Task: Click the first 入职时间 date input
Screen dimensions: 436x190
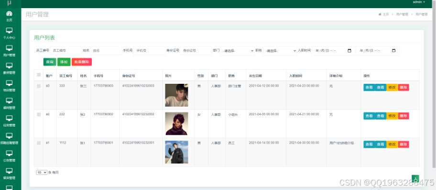Action: click(333, 50)
